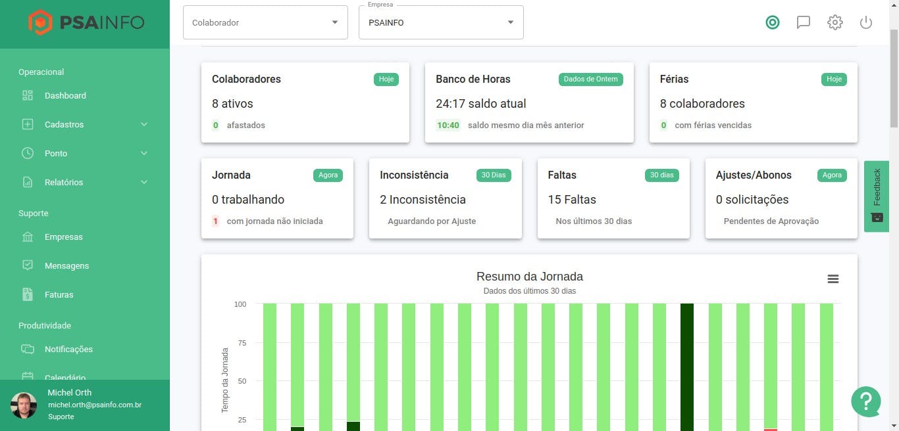Viewport: 899px width, 431px height.
Task: Click the power logout icon
Action: tap(866, 22)
